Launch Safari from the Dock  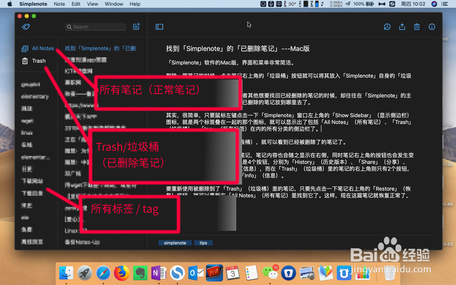pos(103,273)
